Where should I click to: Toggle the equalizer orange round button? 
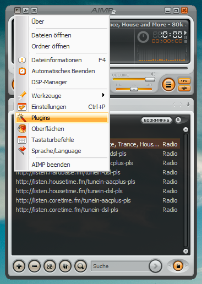point(168,85)
